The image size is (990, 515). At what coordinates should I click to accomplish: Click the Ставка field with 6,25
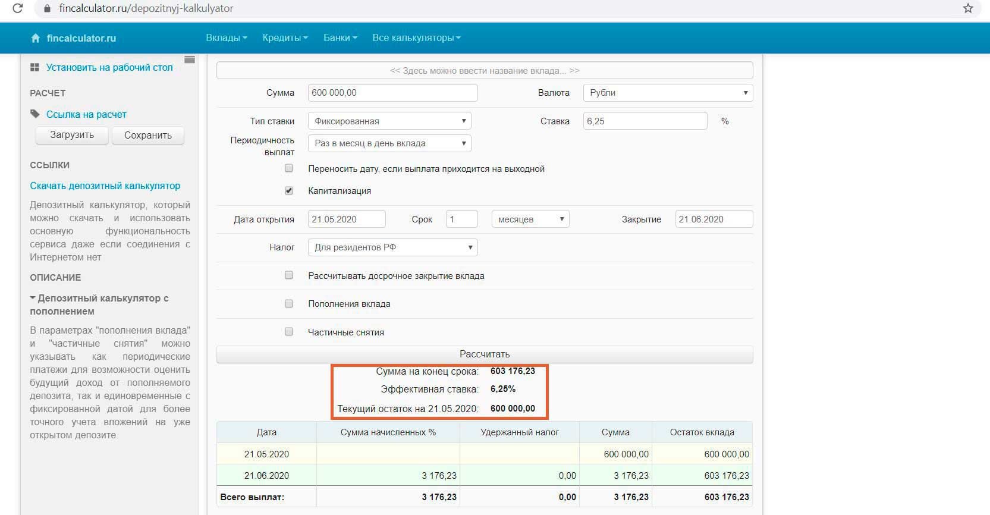[645, 121]
